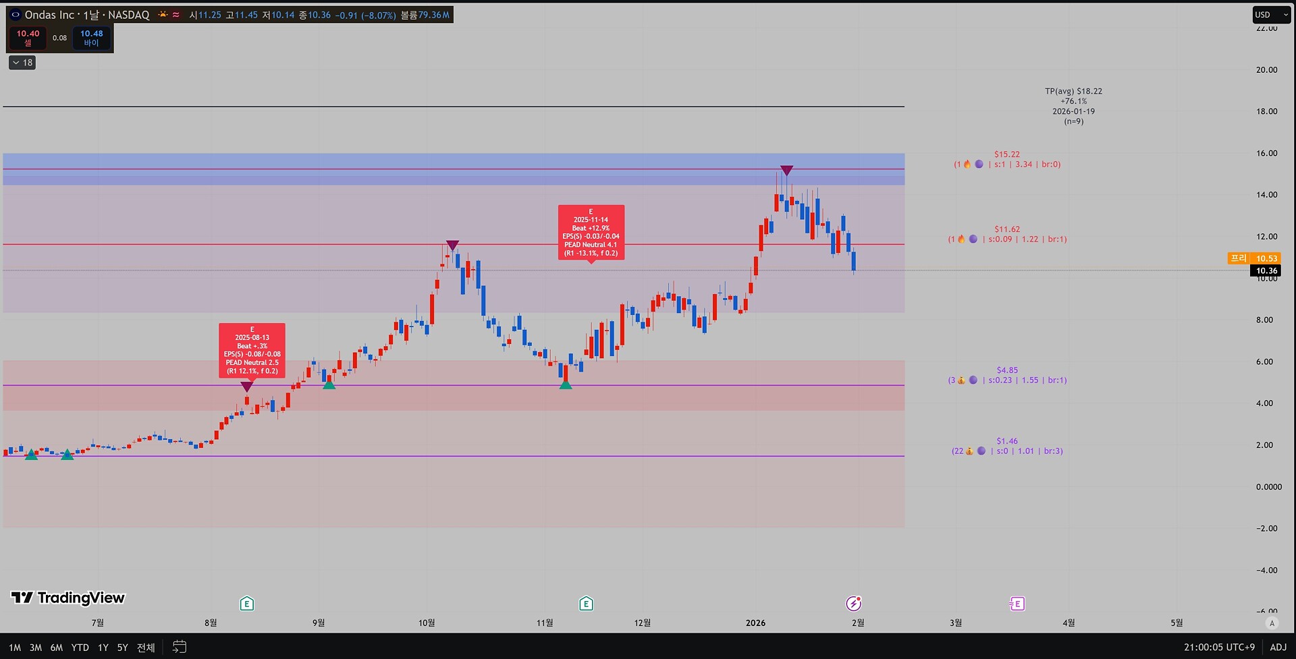Click the down-triangle marker at the October peak
The image size is (1296, 659).
coord(452,246)
